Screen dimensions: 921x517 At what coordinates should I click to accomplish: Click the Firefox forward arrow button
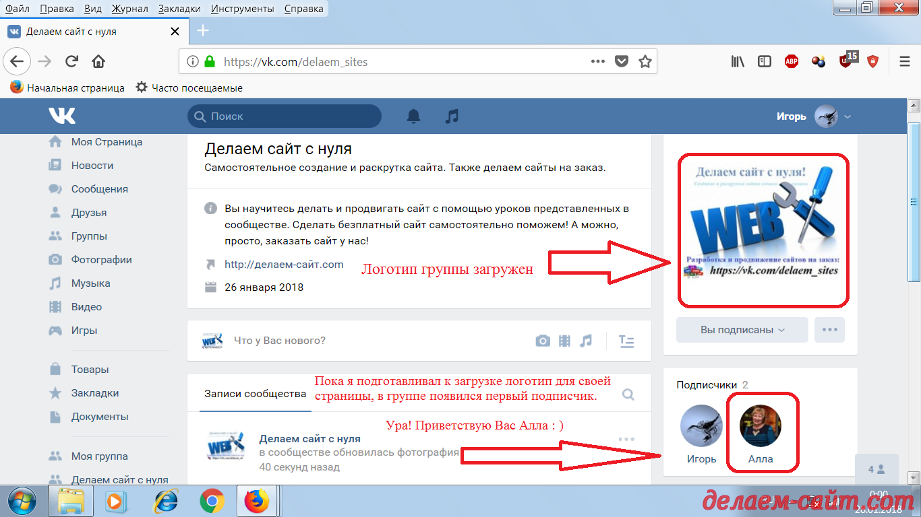(44, 62)
